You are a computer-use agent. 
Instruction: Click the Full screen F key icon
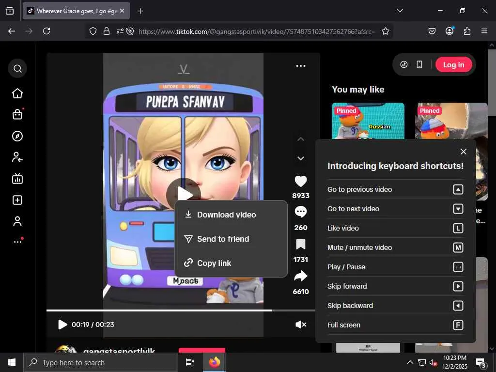pyautogui.click(x=458, y=325)
